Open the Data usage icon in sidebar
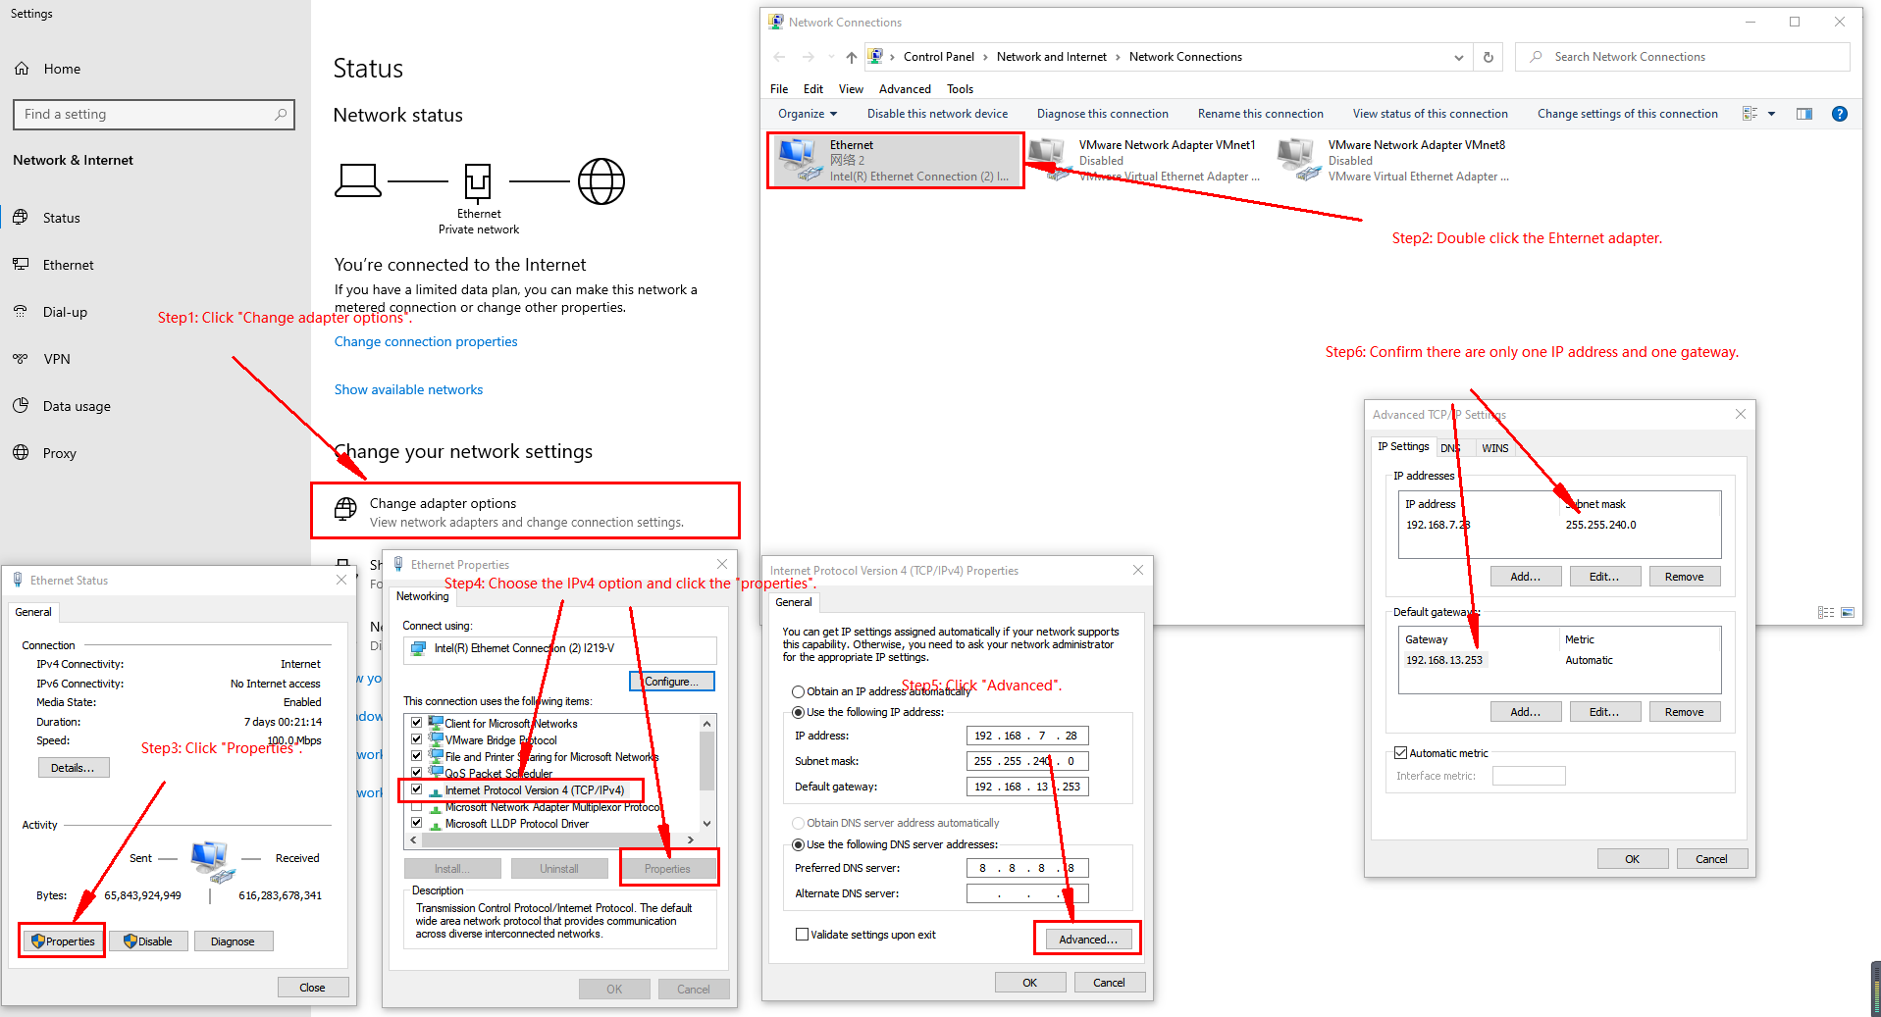 (21, 405)
